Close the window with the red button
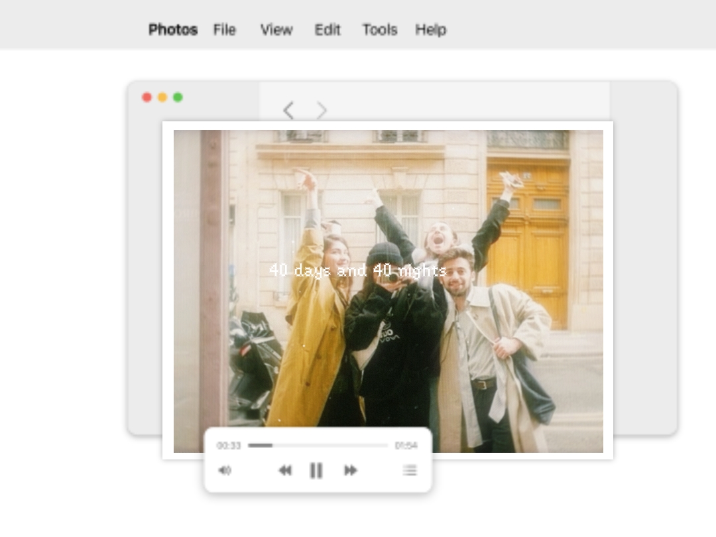This screenshot has width=716, height=537. coord(147,97)
